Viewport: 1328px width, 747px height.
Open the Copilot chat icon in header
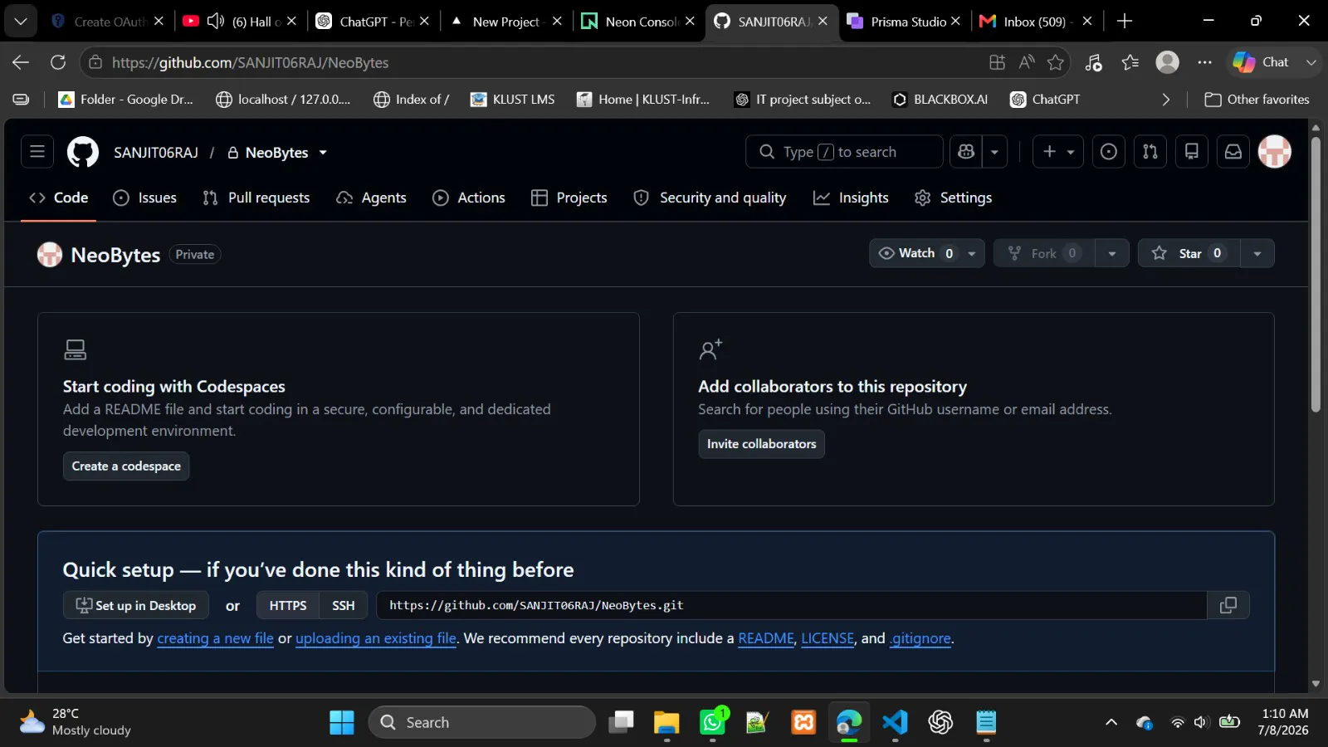(965, 152)
